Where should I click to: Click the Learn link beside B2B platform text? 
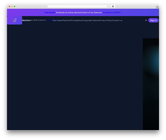tap(49, 20)
